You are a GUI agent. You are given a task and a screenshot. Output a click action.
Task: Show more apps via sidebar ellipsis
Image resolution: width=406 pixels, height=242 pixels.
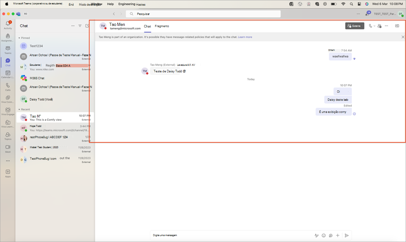coord(8,161)
